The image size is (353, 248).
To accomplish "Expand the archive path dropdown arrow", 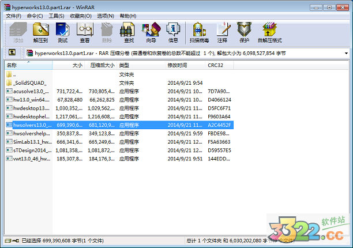I will point(346,53).
